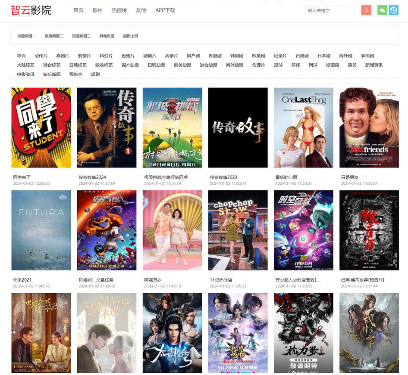Switch to the 资源频道二 tab

click(54, 36)
